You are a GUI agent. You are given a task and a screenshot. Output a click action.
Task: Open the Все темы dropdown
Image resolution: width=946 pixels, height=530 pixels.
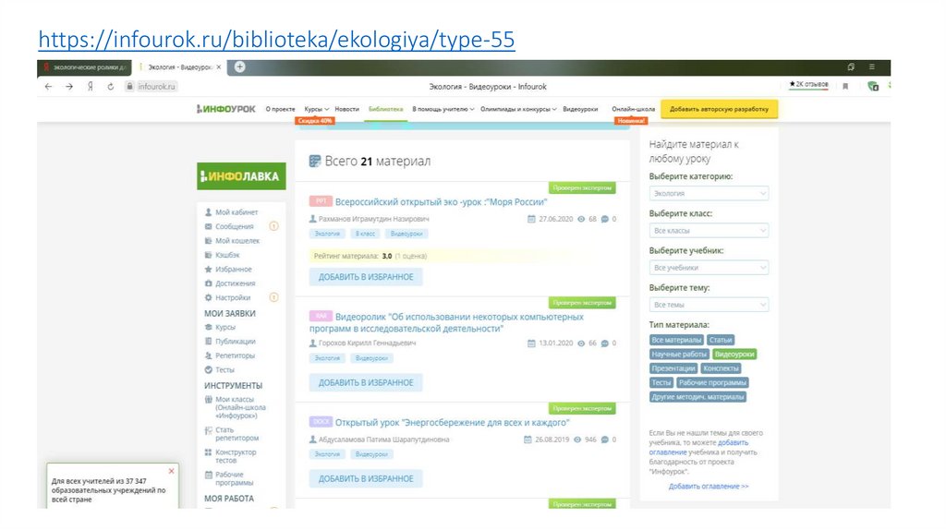(709, 305)
